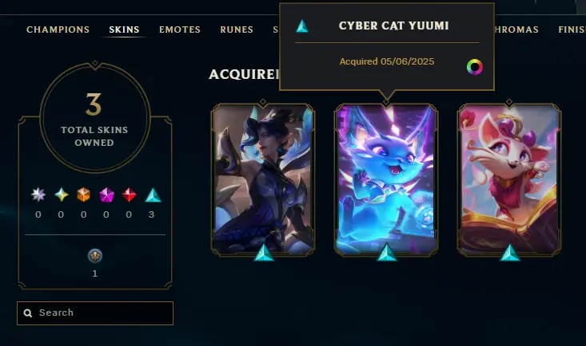Image resolution: width=586 pixels, height=346 pixels.
Task: Select the teal triangle rarity gem filter
Action: click(x=153, y=195)
